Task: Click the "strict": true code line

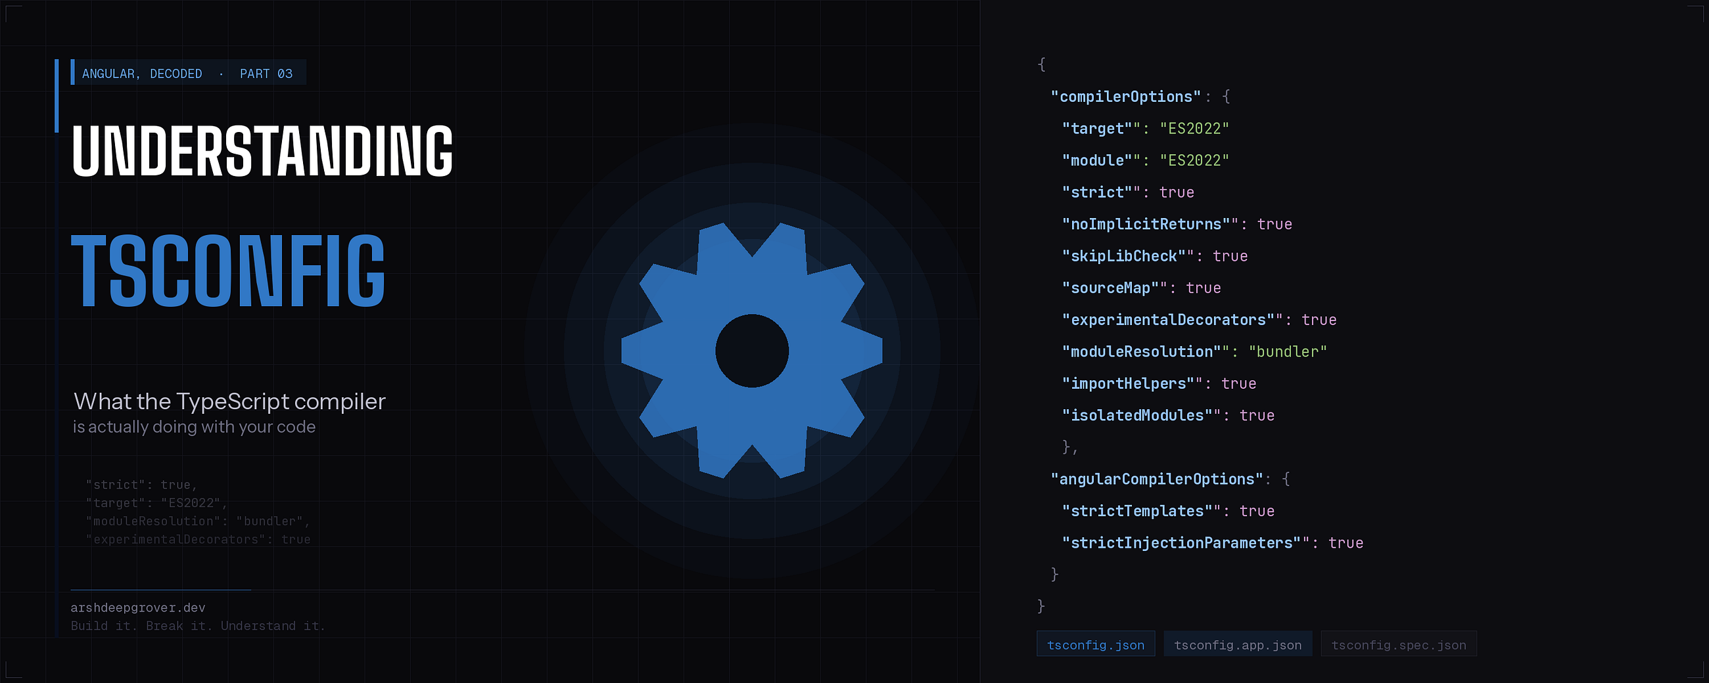Action: pos(1128,192)
